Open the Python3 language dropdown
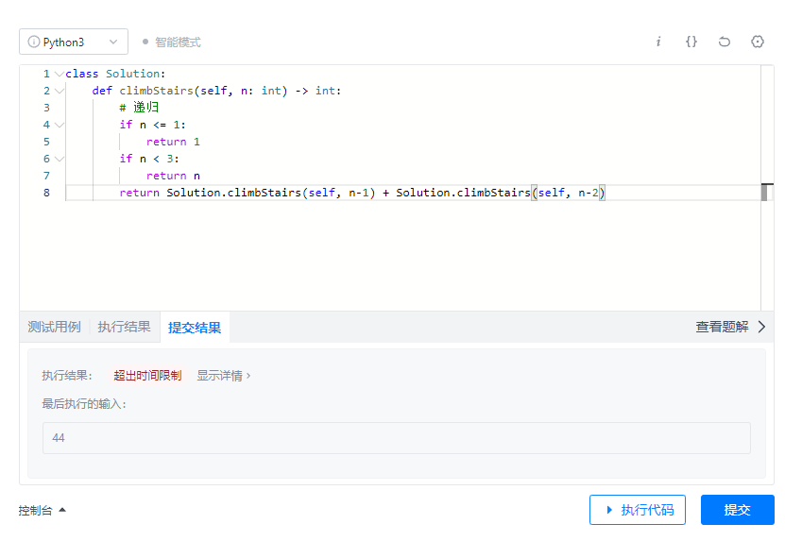This screenshot has width=785, height=541. coord(74,42)
